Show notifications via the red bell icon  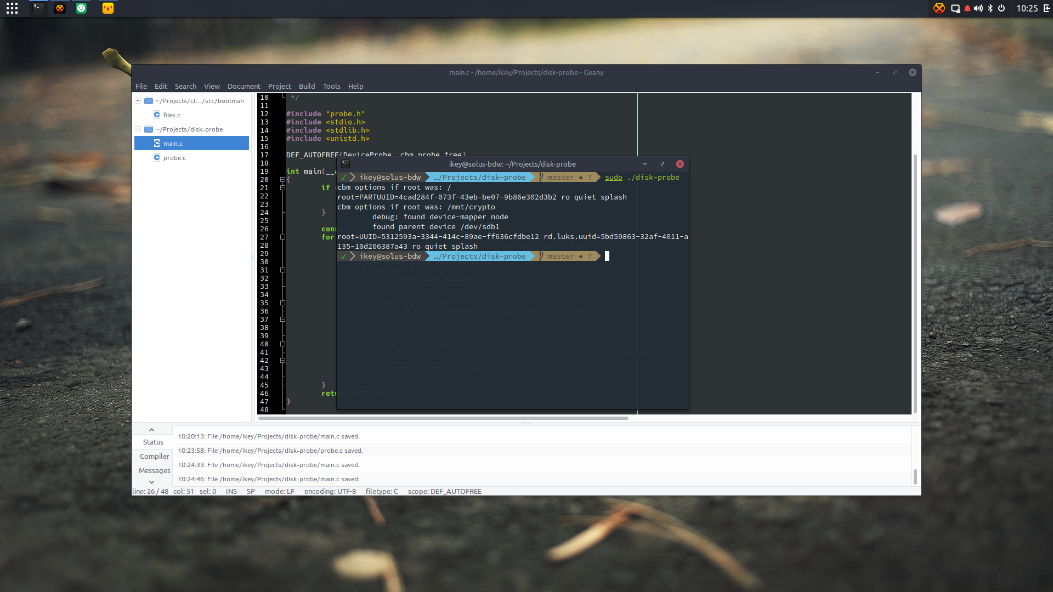tap(967, 8)
